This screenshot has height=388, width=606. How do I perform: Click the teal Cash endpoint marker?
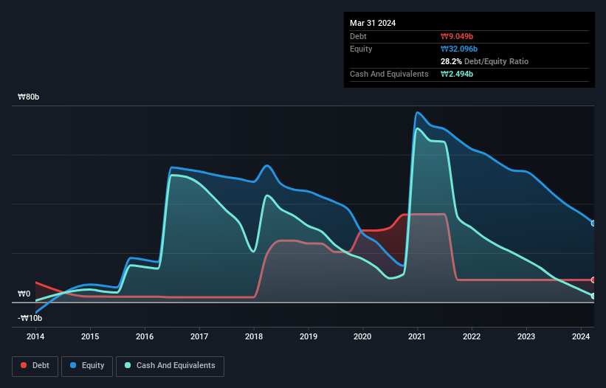(x=593, y=296)
